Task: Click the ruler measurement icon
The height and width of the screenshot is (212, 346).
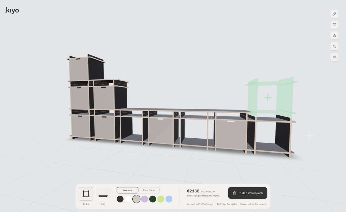Action: point(334,14)
